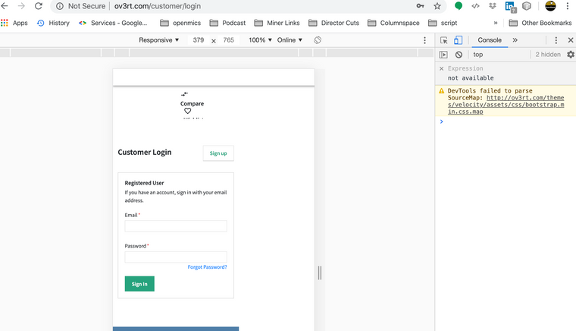Click the green circle extension icon
Screen dimensions: 576x331
click(x=458, y=6)
